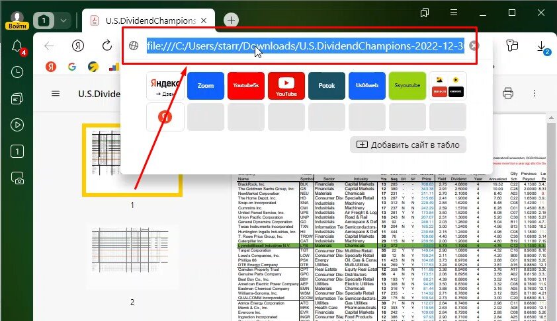557x321 pixels.
Task: Open the Potok tile
Action: pyautogui.click(x=327, y=86)
